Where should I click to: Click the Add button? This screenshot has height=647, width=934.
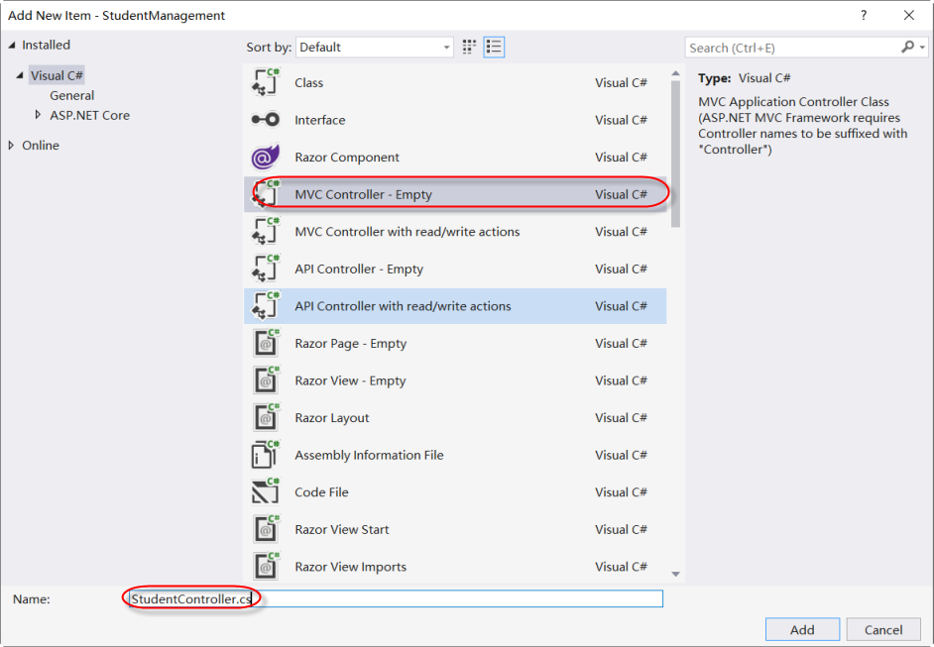pyautogui.click(x=801, y=629)
